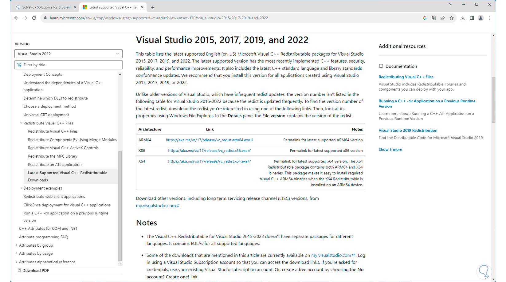Expand the Attributes by usage node
Screen dimensions: 506x282
17,253
